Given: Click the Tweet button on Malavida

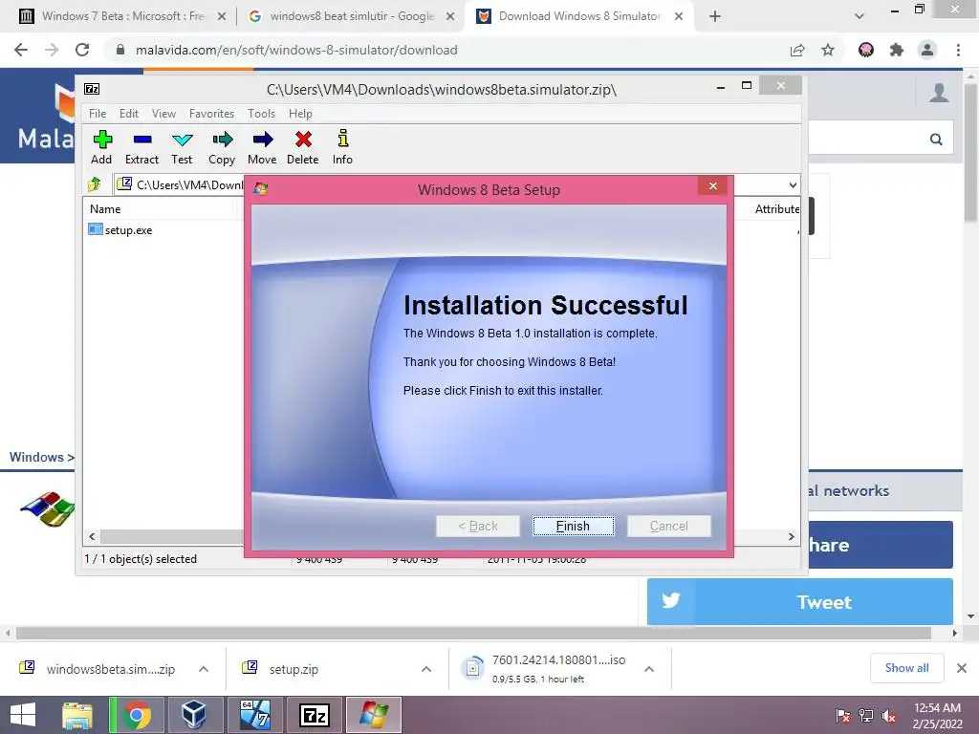Looking at the screenshot, I should tap(800, 602).
